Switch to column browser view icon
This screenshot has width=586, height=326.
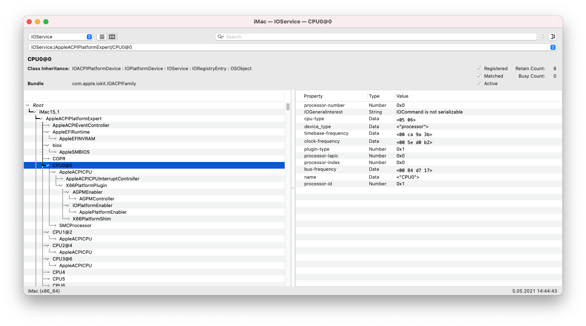[x=112, y=37]
